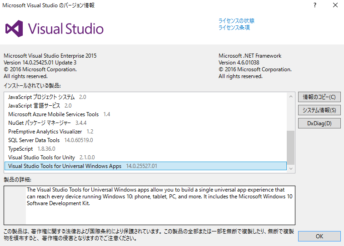
Task: Click the product details description text box
Action: click(x=150, y=205)
